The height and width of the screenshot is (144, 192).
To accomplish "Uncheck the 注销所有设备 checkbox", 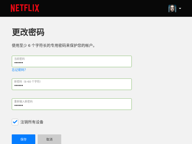I will pyautogui.click(x=15, y=122).
